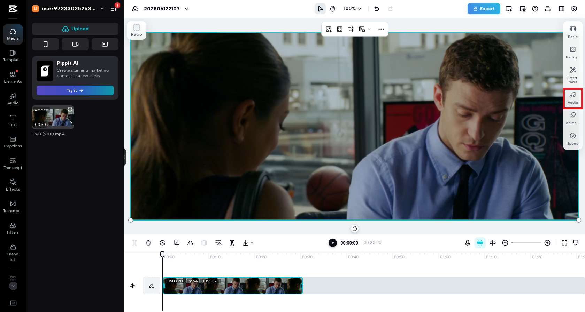Viewport: 585px width, 312px height.
Task: Open the settings hexagon icon
Action: pyautogui.click(x=574, y=9)
